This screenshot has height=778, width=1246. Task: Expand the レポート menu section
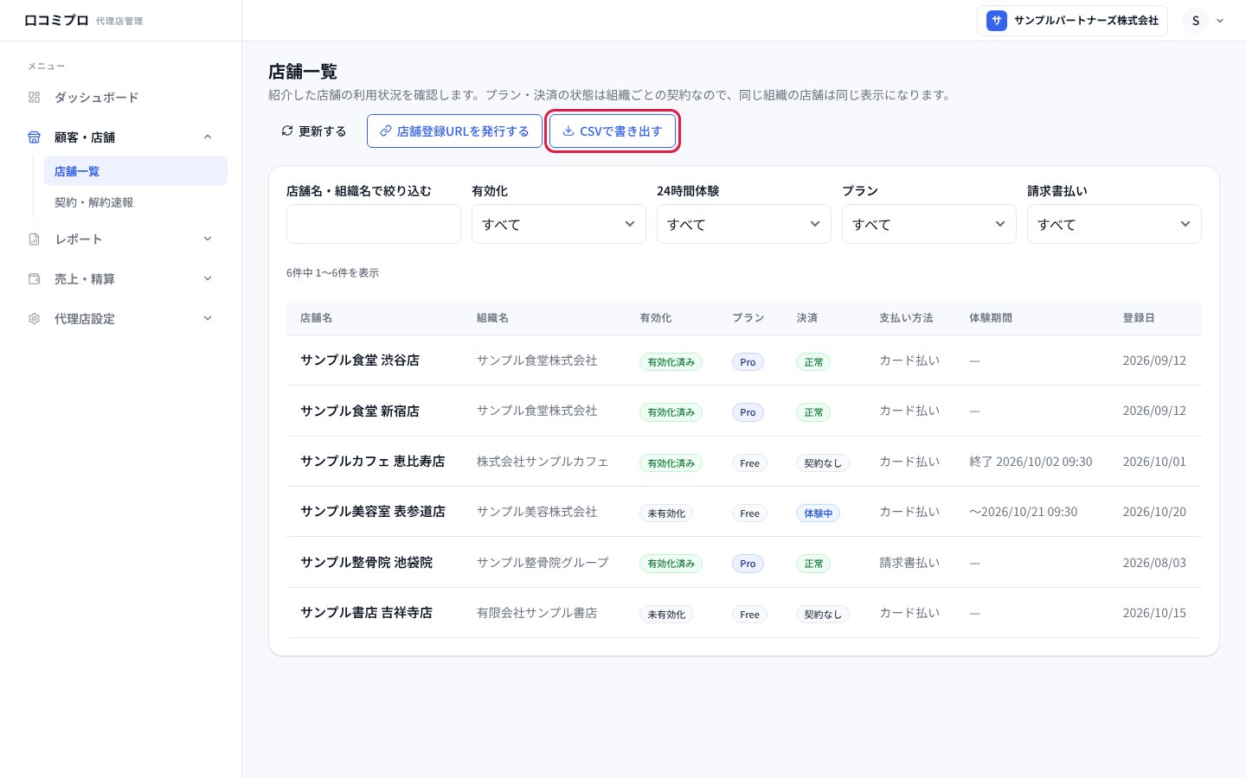pyautogui.click(x=208, y=239)
